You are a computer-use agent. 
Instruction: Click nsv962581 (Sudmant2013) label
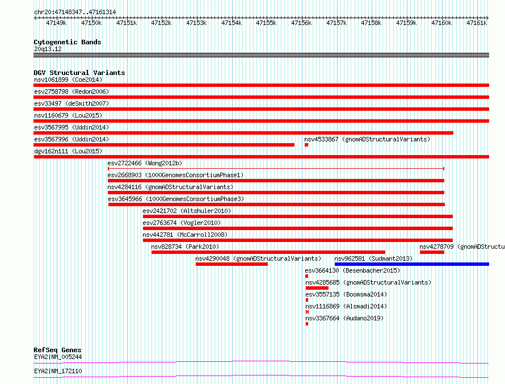pos(373,258)
